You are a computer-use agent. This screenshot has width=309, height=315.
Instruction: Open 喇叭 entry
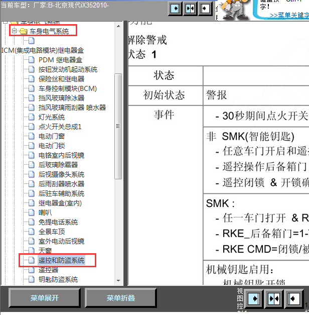[x=45, y=213]
